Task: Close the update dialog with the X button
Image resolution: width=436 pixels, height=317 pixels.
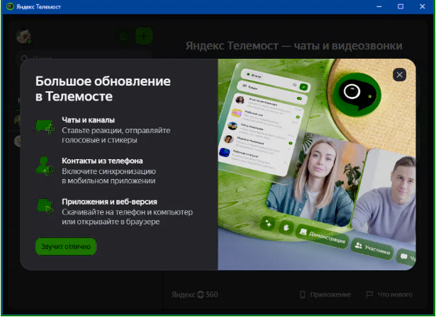Action: click(399, 75)
